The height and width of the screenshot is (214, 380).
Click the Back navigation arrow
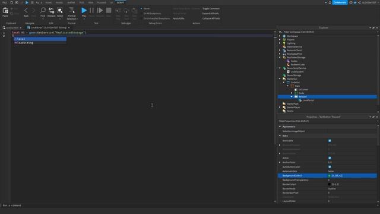click(26, 11)
